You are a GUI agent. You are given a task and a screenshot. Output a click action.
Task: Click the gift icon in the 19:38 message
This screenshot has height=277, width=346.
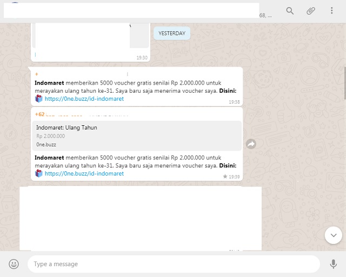coord(39,99)
